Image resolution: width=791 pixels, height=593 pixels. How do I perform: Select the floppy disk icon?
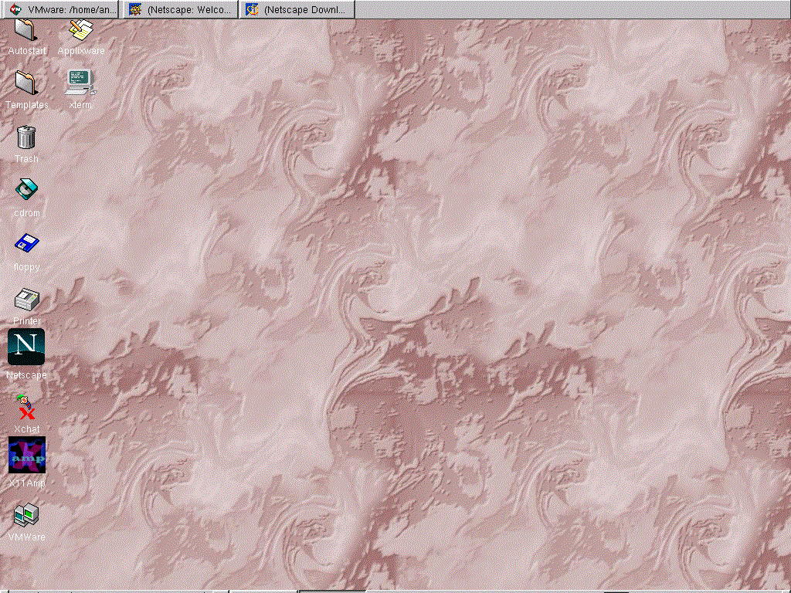pyautogui.click(x=26, y=244)
